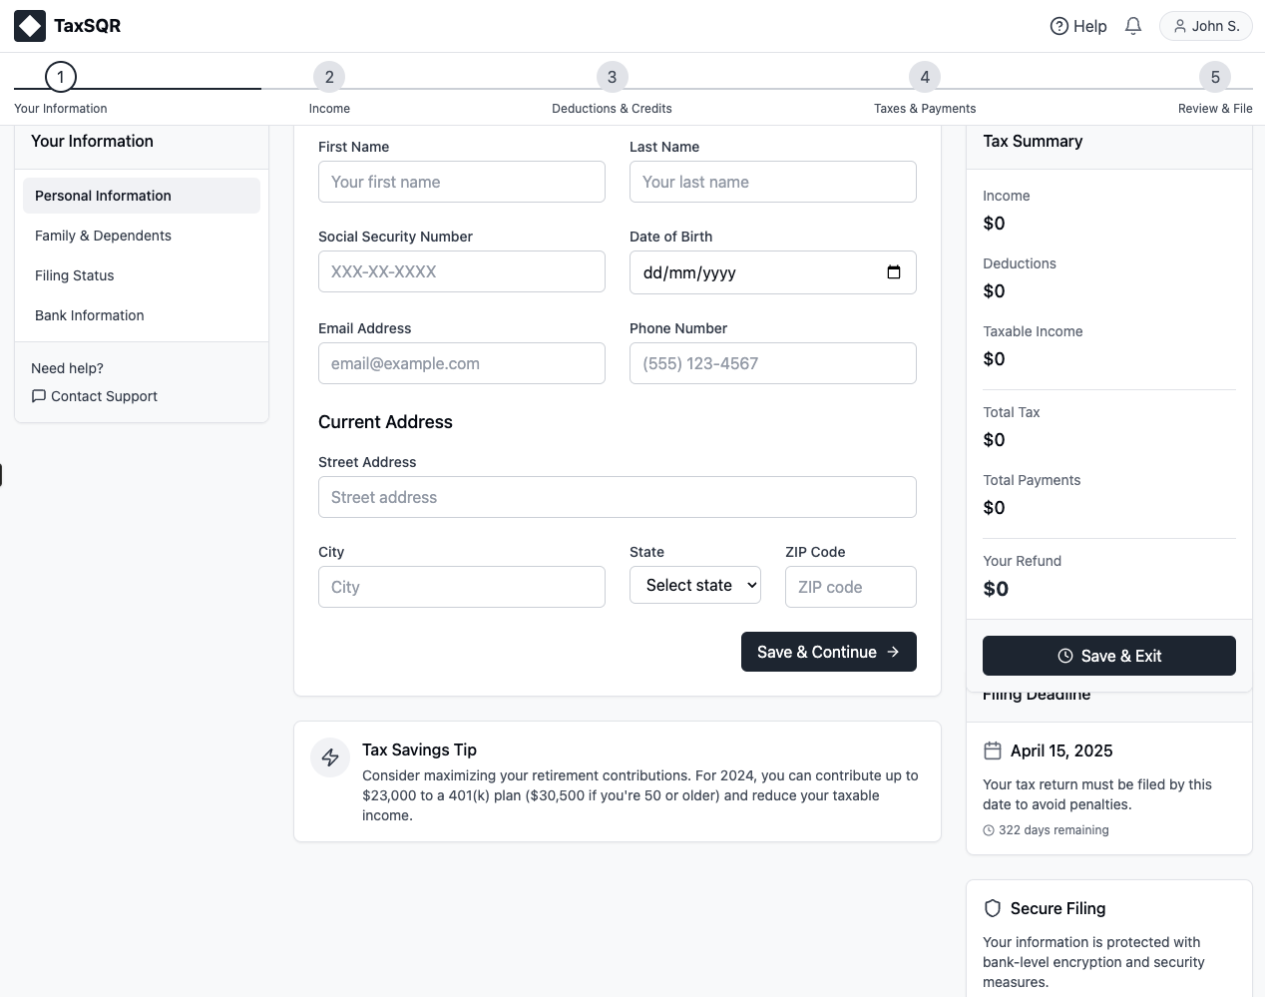
Task: Click the Tax Savings Tip lightning icon
Action: [330, 757]
